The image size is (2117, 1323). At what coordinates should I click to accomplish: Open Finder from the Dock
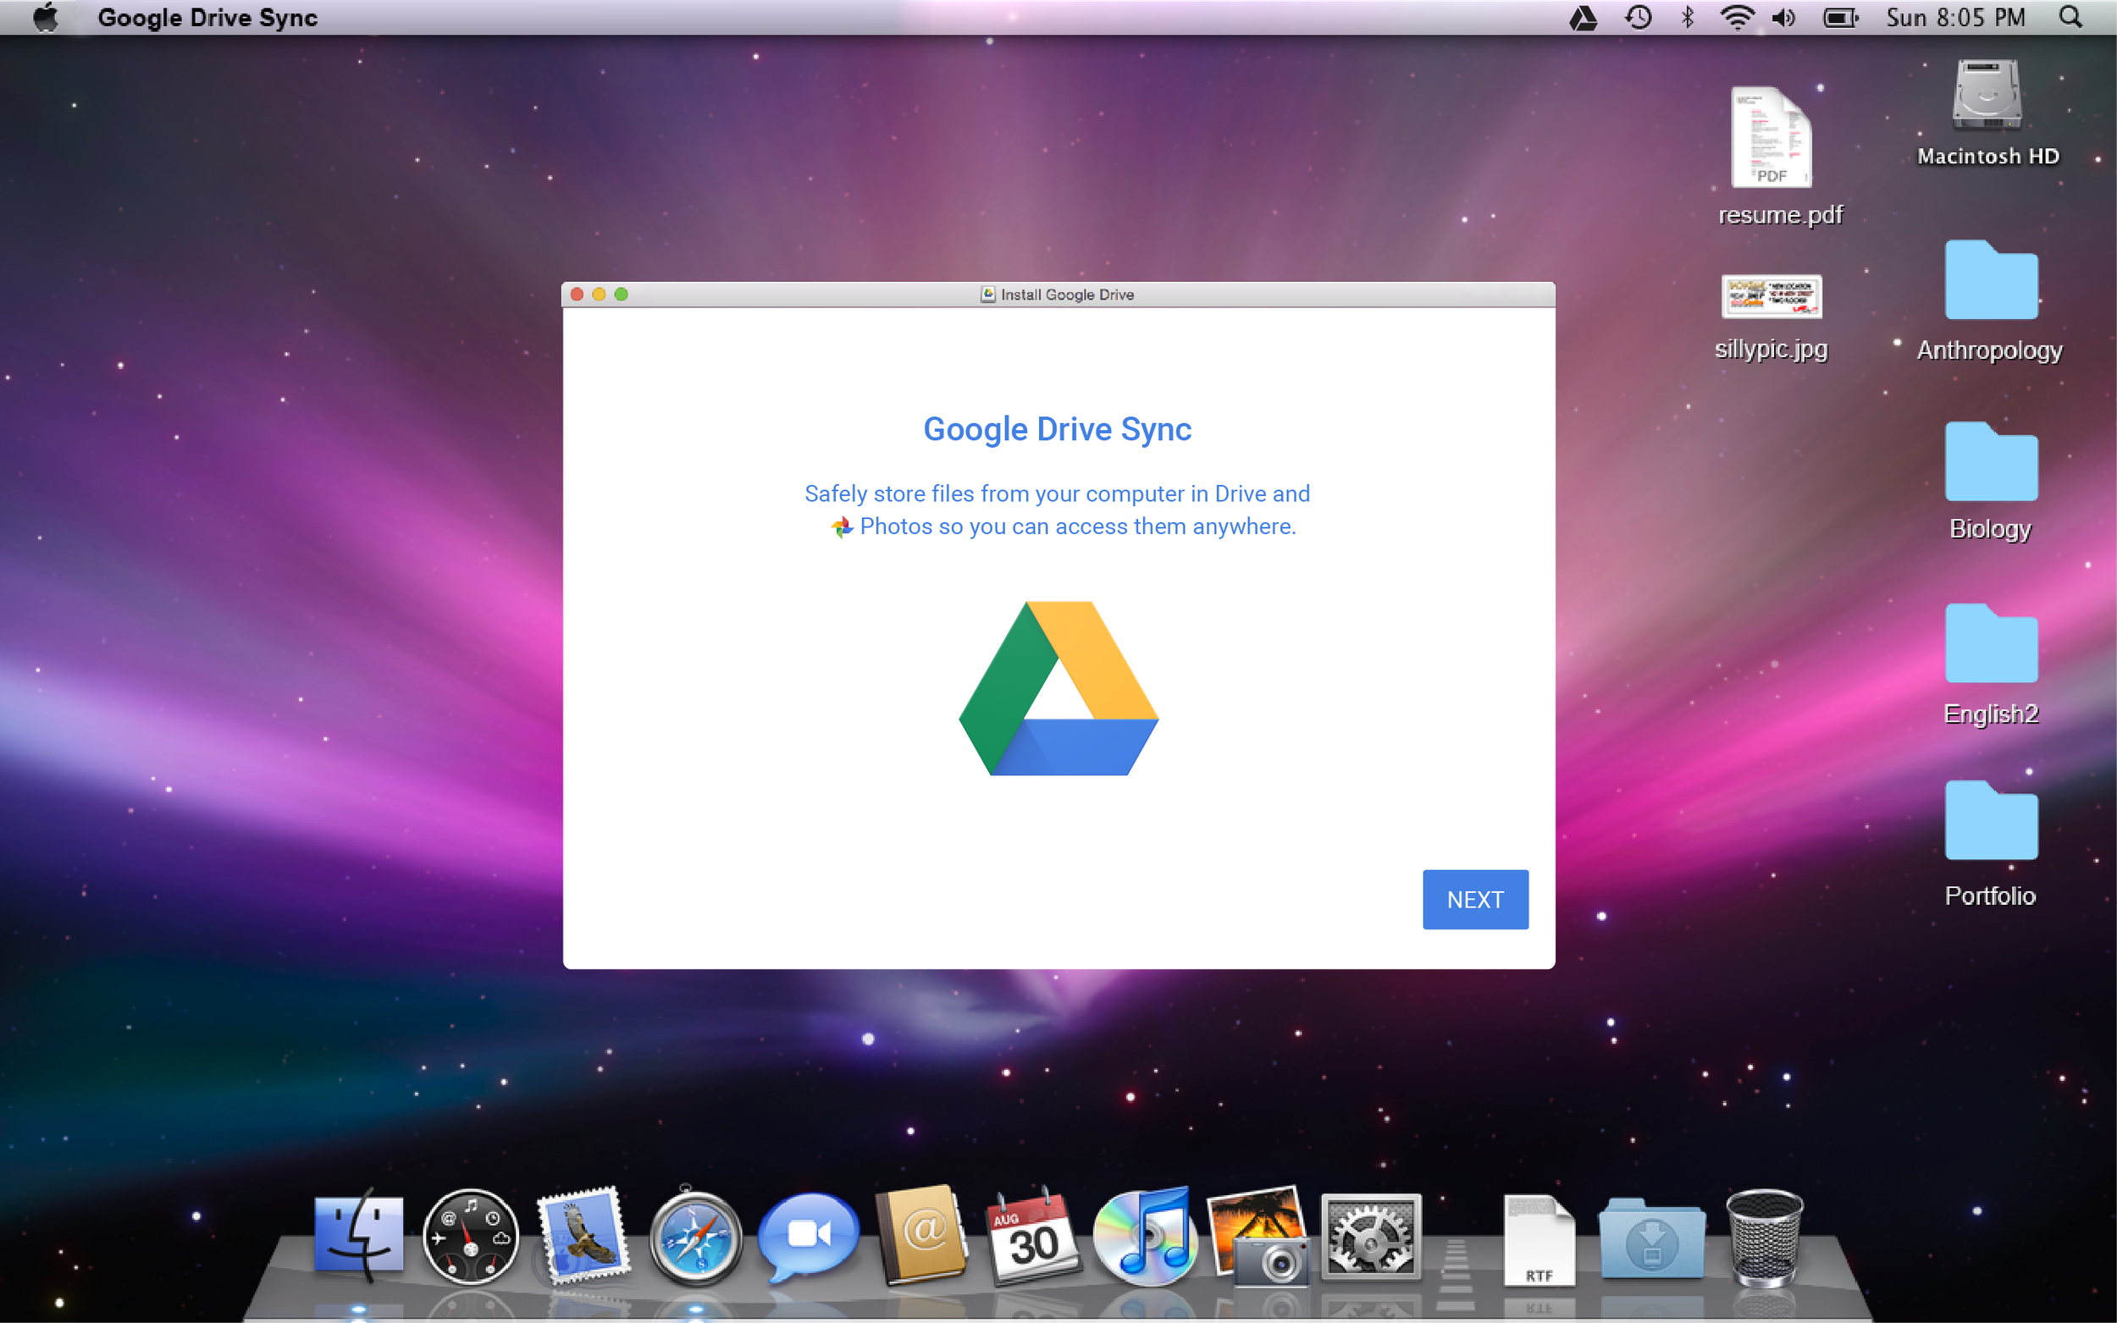click(x=359, y=1236)
